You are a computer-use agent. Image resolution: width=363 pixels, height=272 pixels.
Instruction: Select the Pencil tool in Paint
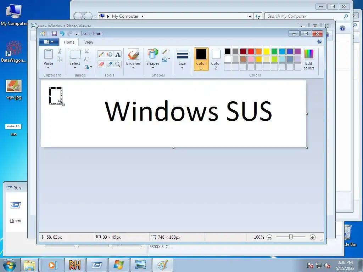click(x=101, y=54)
